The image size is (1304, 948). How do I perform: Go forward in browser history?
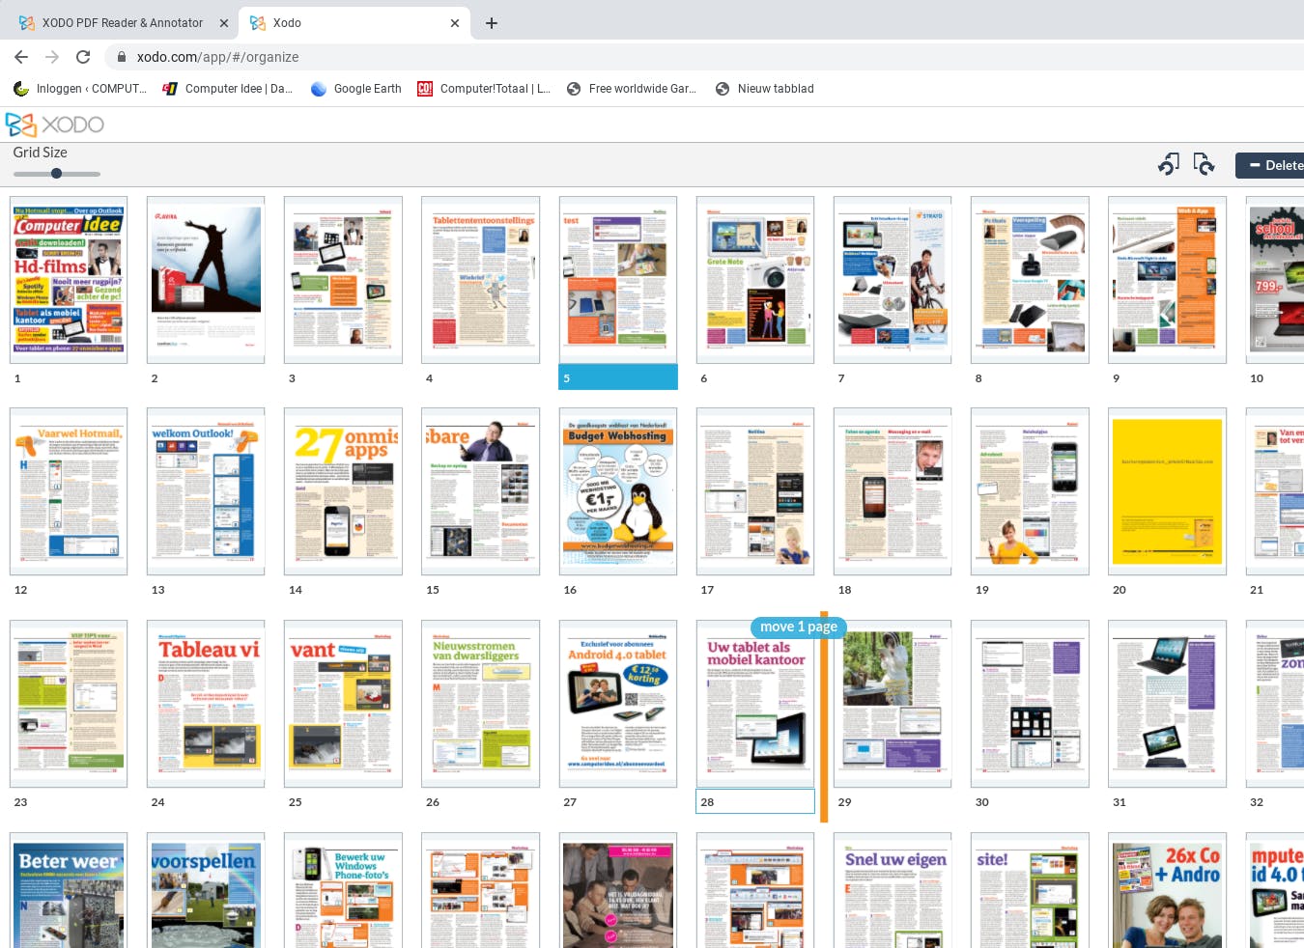tap(52, 57)
